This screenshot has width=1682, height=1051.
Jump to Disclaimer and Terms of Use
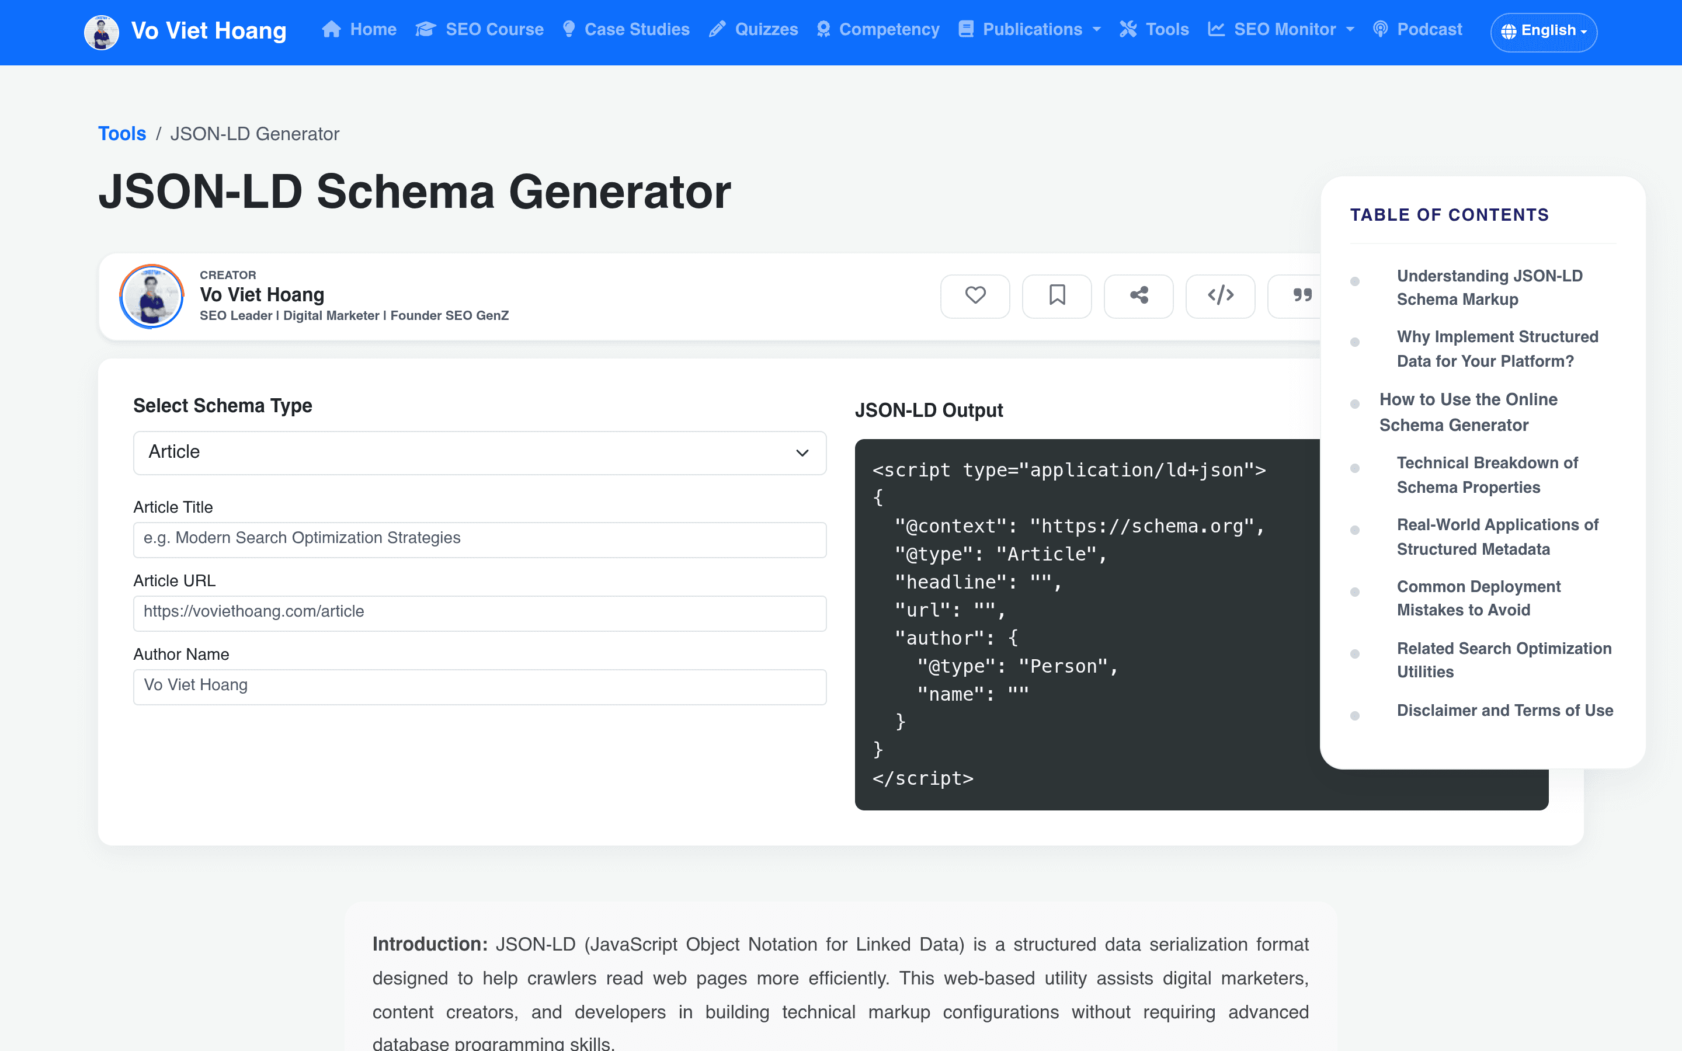[x=1505, y=711]
